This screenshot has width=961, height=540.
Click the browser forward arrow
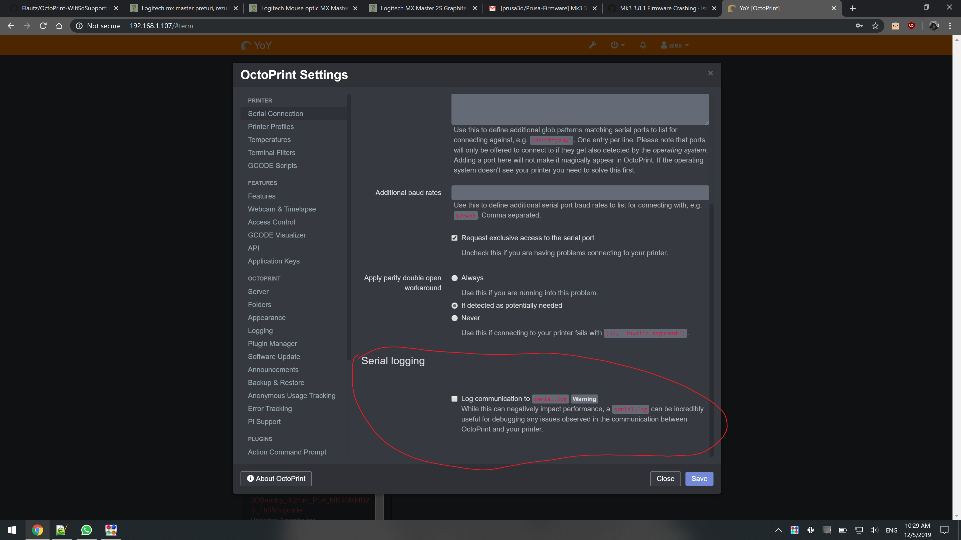point(27,26)
